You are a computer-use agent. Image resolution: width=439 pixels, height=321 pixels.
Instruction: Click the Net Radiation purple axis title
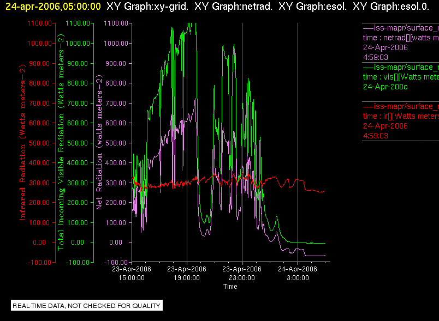pos(99,142)
